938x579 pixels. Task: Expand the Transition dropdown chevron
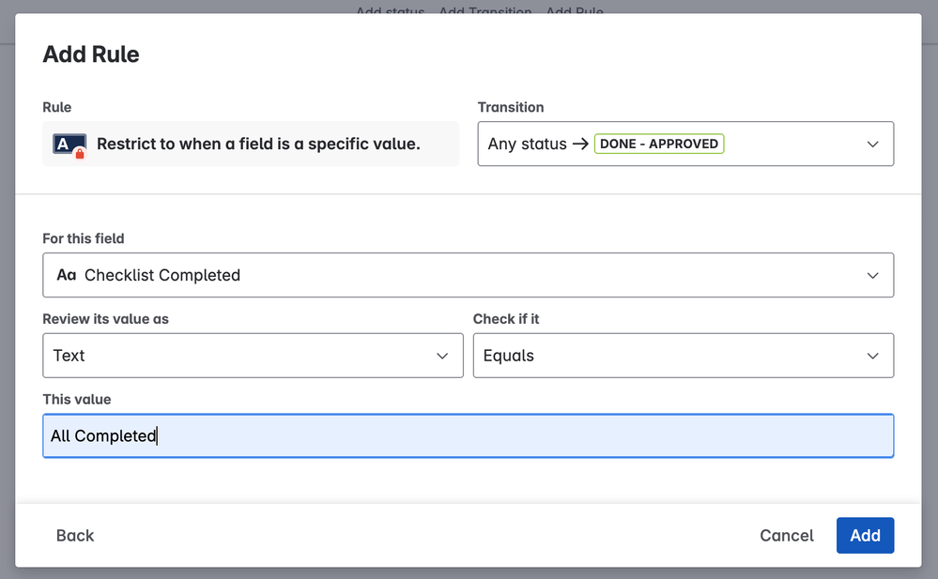[x=872, y=144]
